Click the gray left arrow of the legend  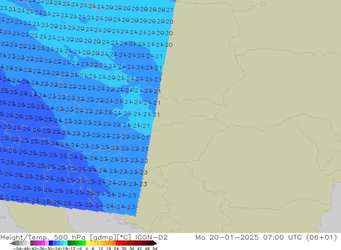coord(12,243)
